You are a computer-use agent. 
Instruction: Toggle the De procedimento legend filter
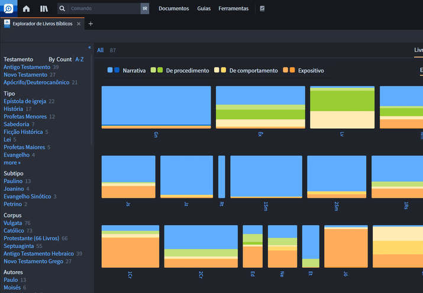tap(187, 71)
